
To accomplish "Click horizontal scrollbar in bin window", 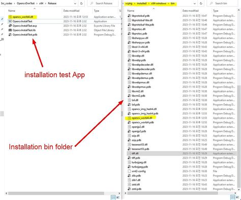I will tap(172, 193).
